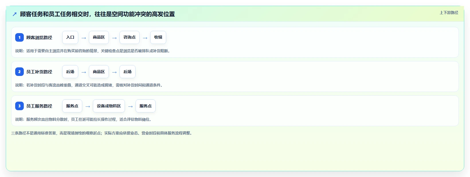Image resolution: width=470 pixels, height=177 pixels.
Task: Click the 员工补货路径 title
Action: click(39, 72)
